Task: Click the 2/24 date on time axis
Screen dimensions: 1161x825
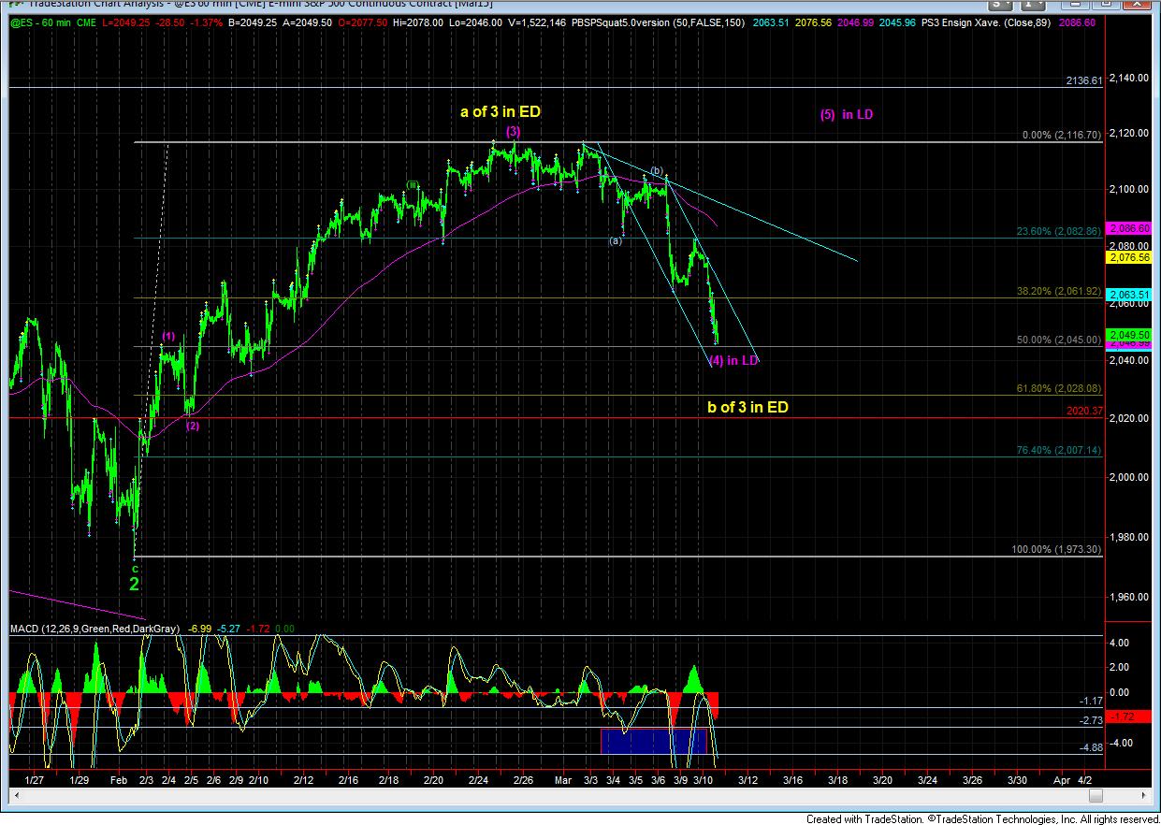Action: pos(478,779)
